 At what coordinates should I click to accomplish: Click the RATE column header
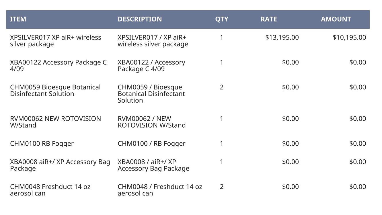pyautogui.click(x=269, y=19)
